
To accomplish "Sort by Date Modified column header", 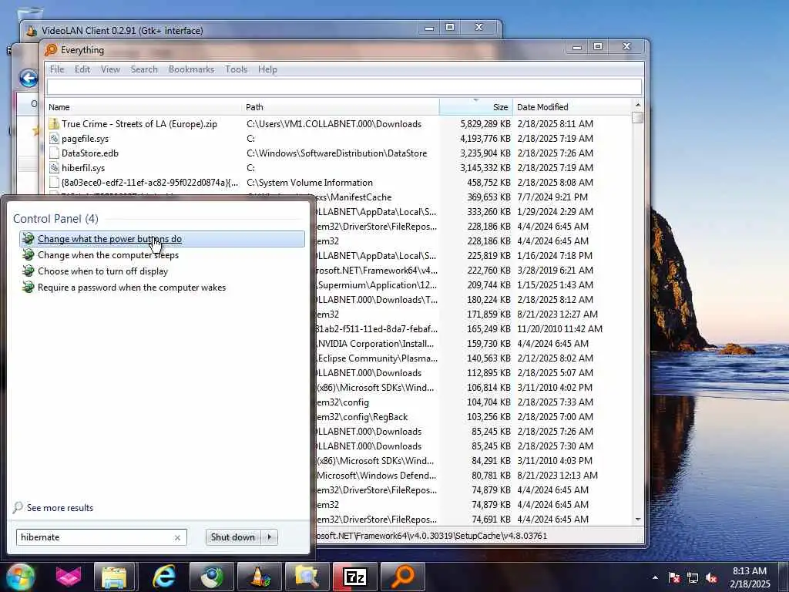I will coord(572,107).
